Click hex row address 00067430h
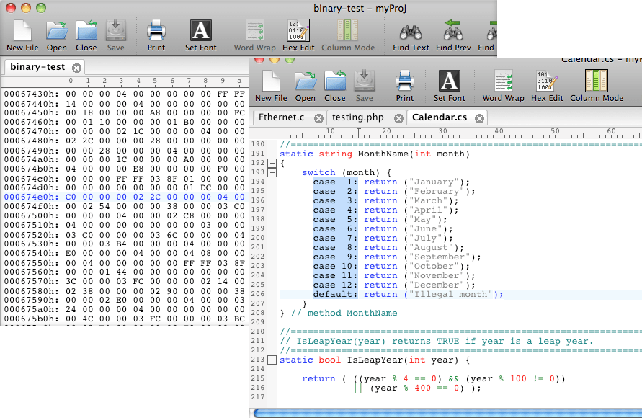 [32, 94]
